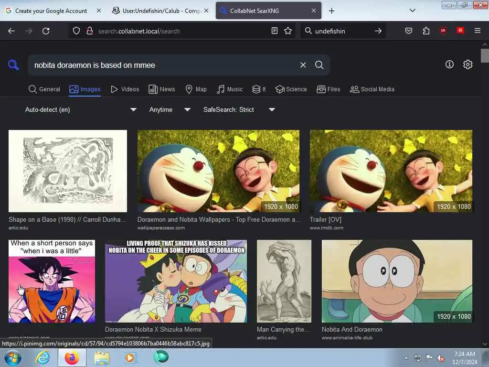
Task: Open the tracking protection shield icon
Action: coord(76,31)
